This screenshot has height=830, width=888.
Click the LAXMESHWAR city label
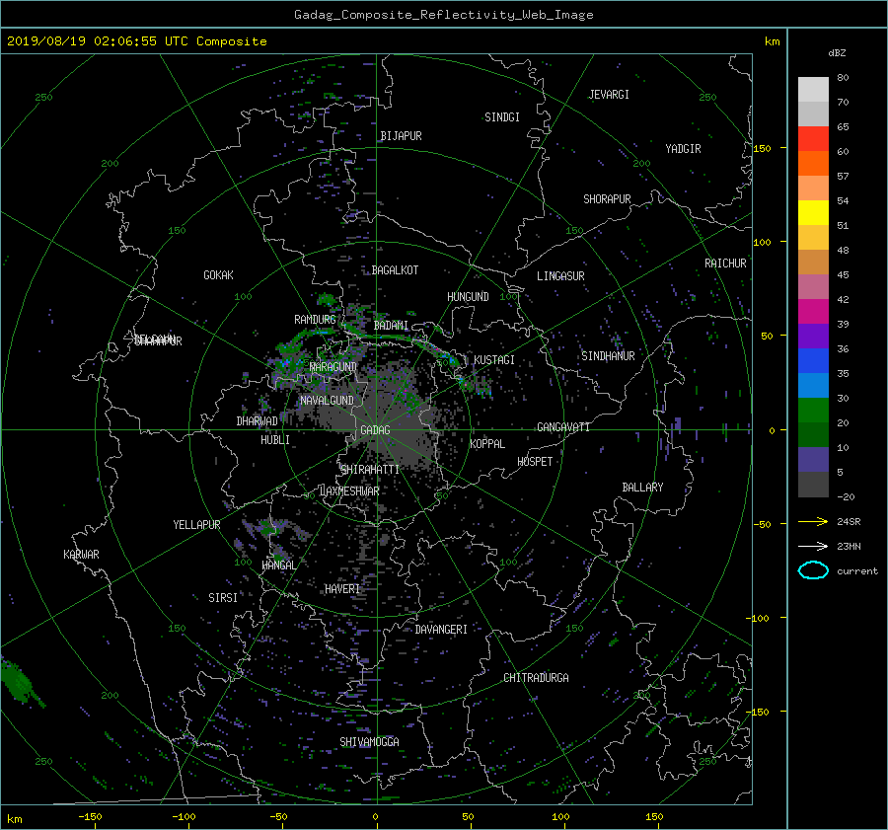(x=349, y=491)
